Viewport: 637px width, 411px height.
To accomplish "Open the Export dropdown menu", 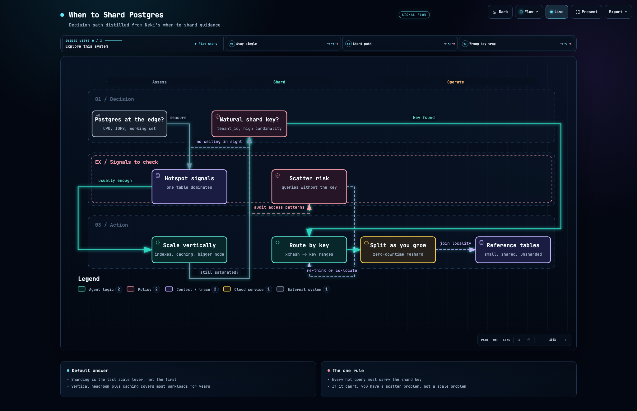I will coord(618,12).
